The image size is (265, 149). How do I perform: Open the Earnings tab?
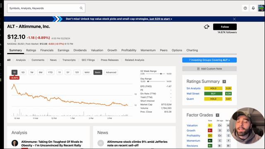point(63,50)
